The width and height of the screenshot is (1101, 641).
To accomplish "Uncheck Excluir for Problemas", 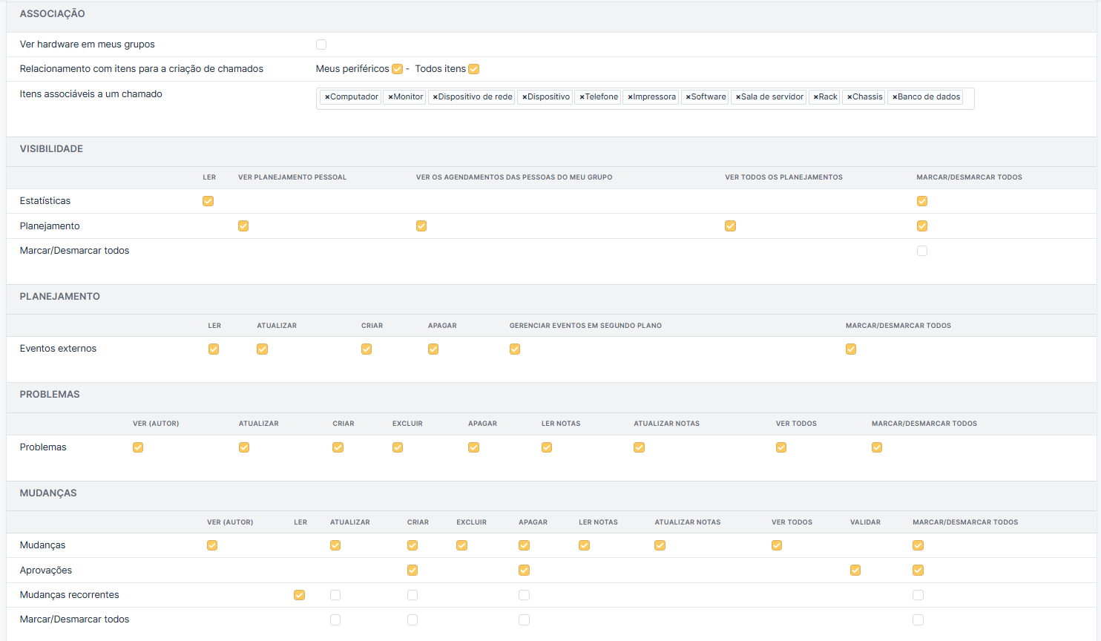I will (x=398, y=447).
